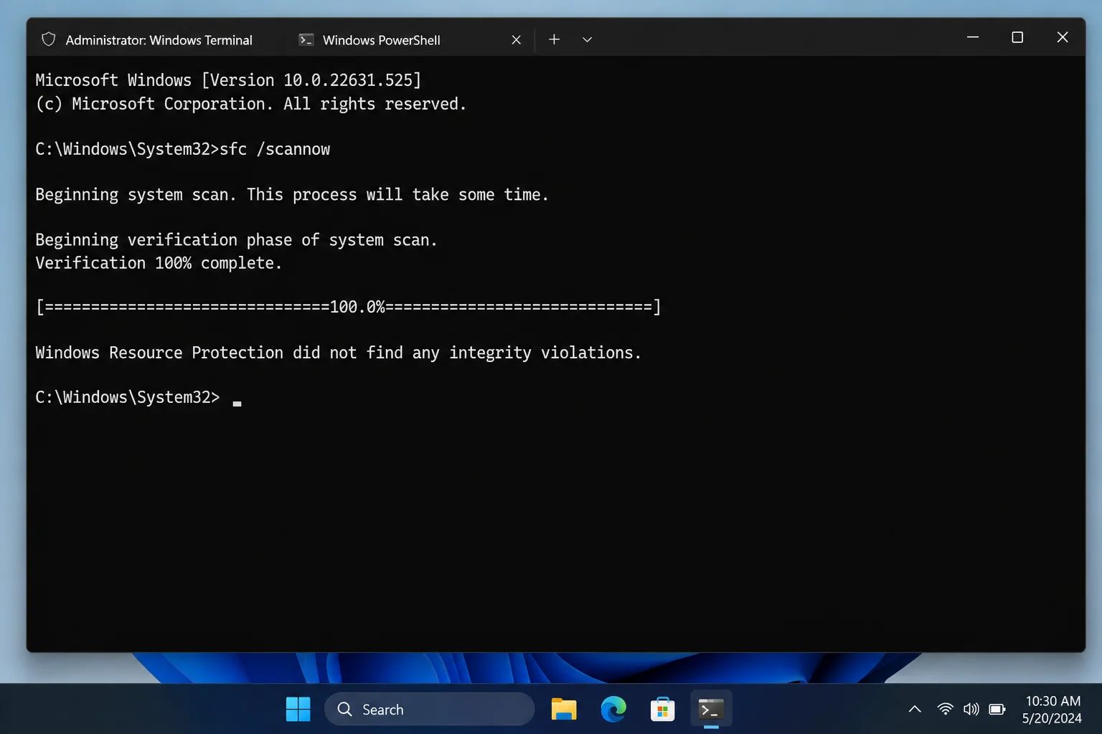Click 'Verification 100% complete' line

tap(159, 263)
